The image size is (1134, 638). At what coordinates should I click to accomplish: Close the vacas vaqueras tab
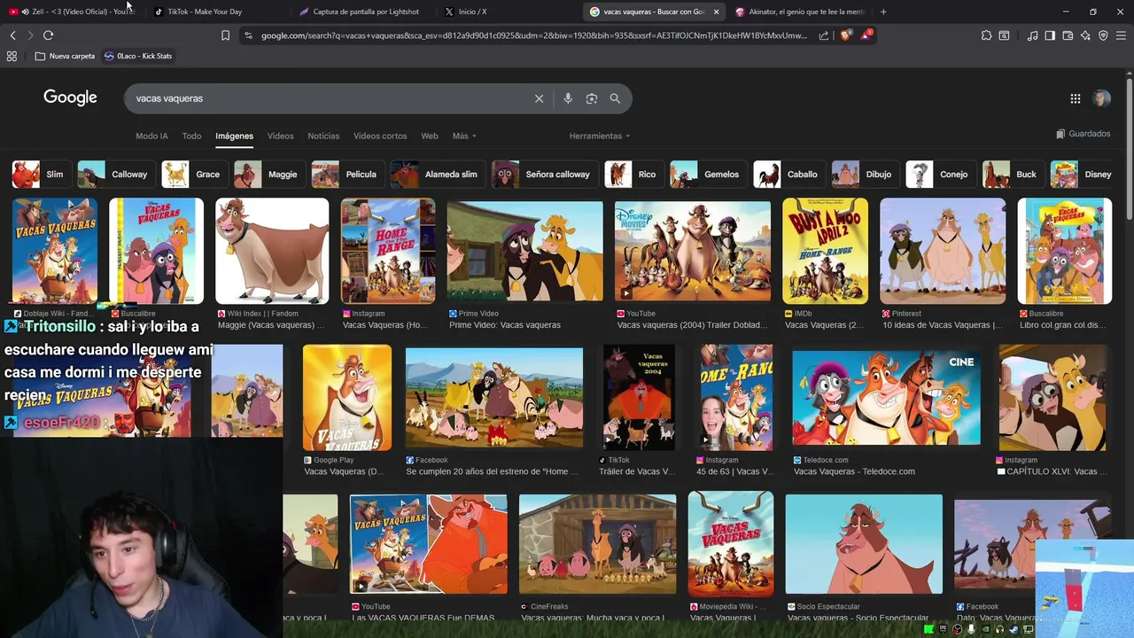click(716, 12)
